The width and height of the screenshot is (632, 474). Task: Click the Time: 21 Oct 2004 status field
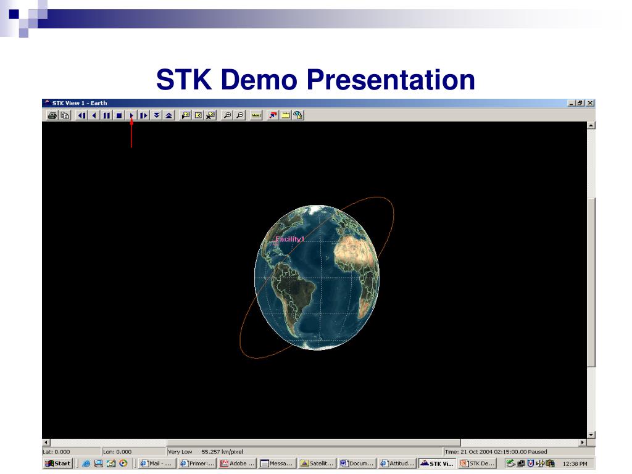pyautogui.click(x=519, y=452)
